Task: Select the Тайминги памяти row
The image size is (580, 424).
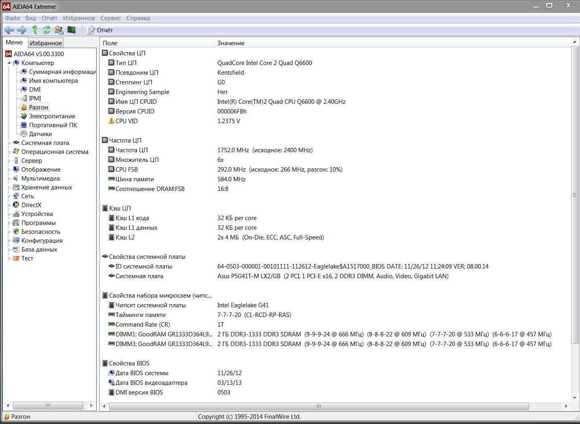Action: (335, 315)
